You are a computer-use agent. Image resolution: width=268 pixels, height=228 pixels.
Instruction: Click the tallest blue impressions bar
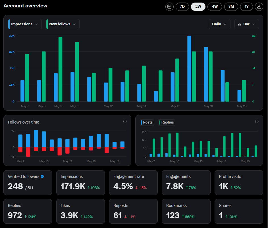coord(189,69)
